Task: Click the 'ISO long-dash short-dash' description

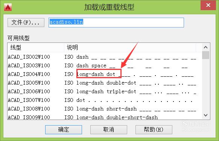Action: [100, 109]
